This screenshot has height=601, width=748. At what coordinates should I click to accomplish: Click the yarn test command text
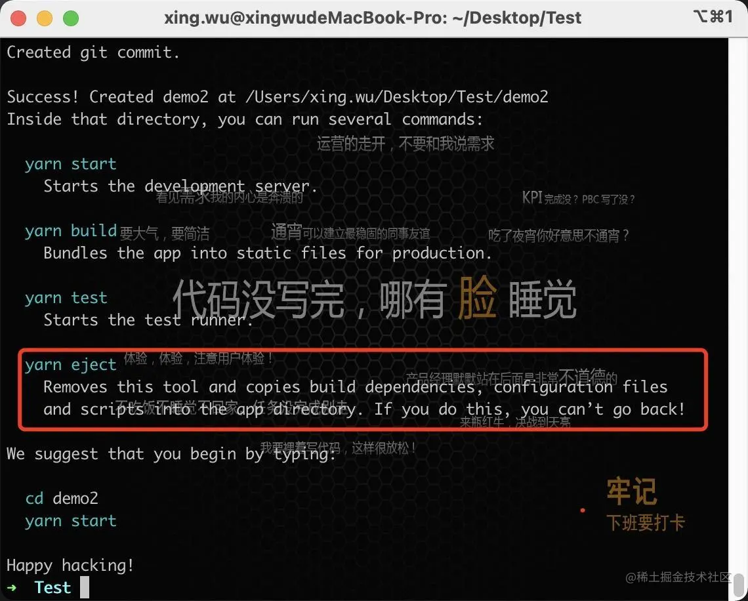pos(66,298)
